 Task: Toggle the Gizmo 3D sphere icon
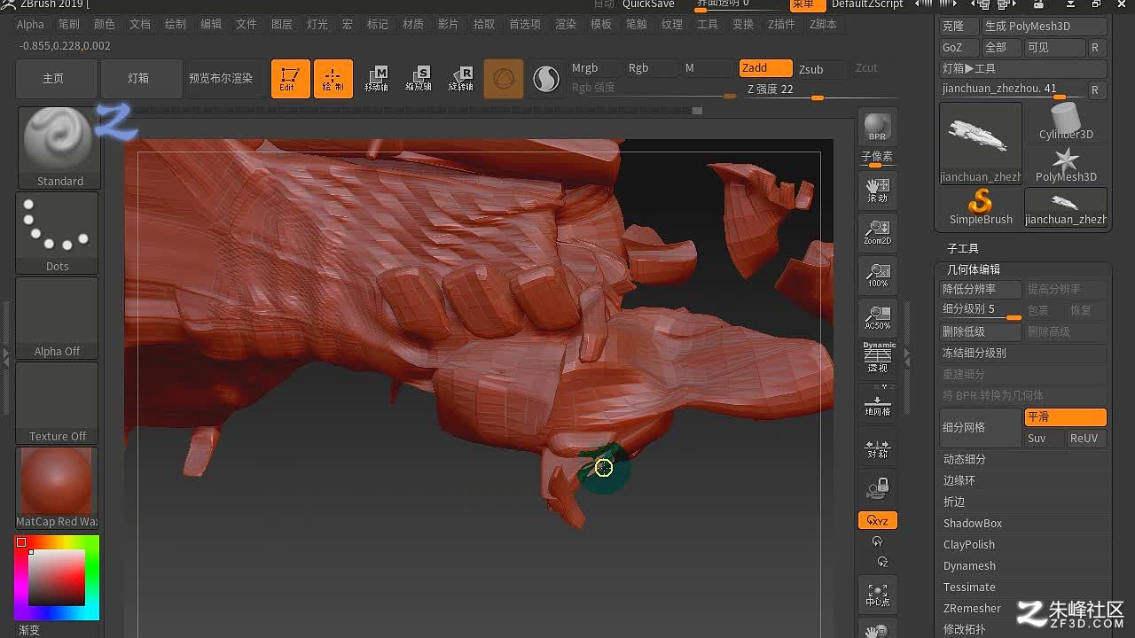tap(504, 79)
